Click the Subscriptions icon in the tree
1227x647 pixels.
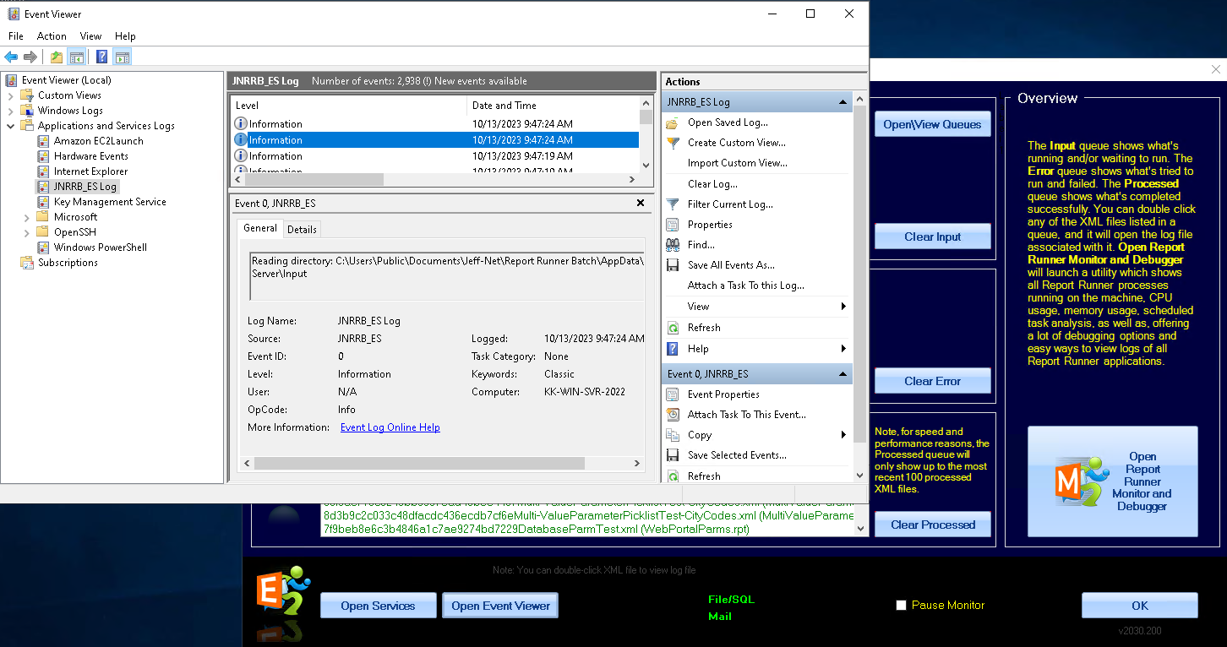27,263
